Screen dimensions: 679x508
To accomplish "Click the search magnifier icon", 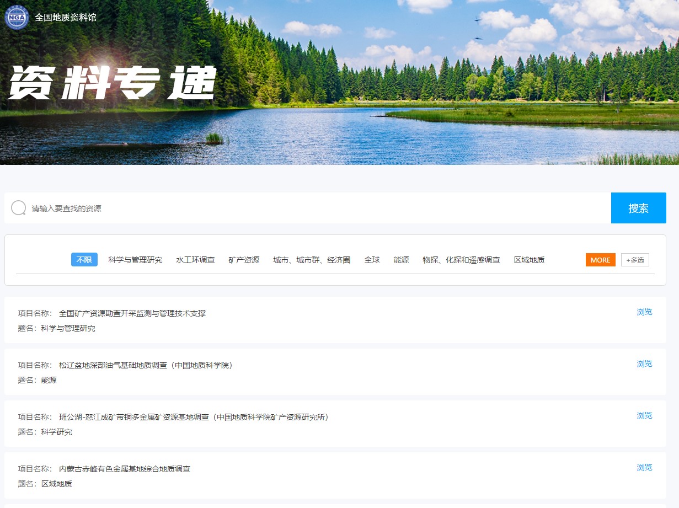I will pos(19,208).
